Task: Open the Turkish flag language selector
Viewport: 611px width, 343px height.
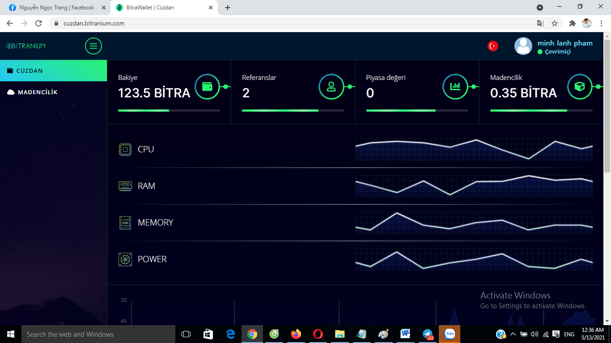Action: pyautogui.click(x=493, y=46)
